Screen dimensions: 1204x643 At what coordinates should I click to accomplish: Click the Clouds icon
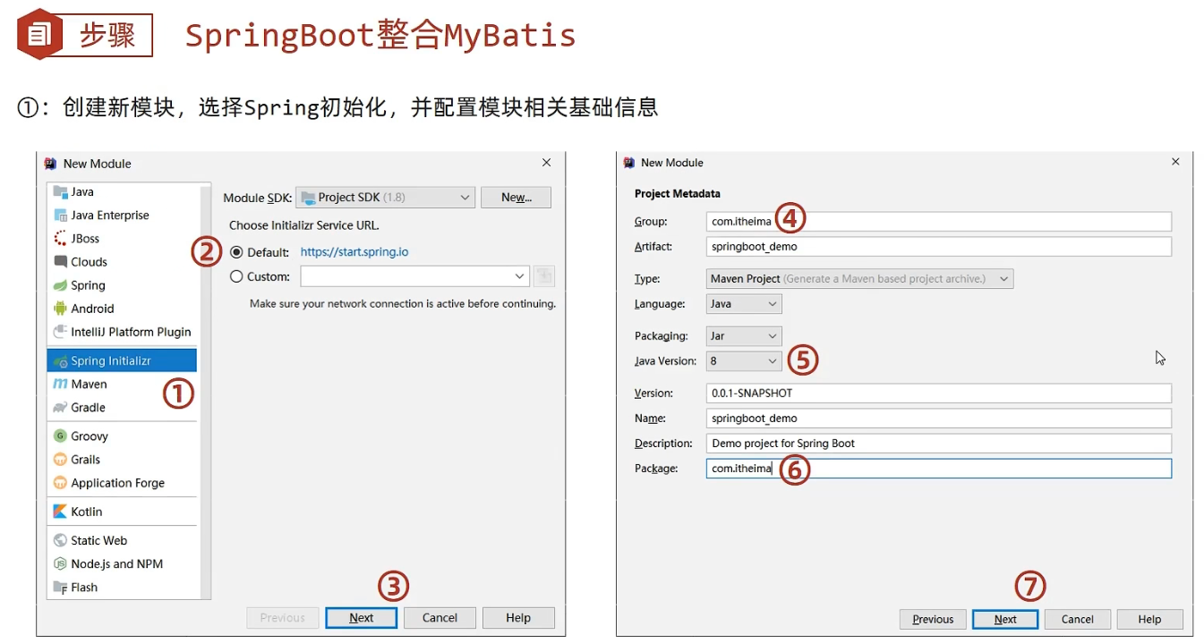coord(60,261)
